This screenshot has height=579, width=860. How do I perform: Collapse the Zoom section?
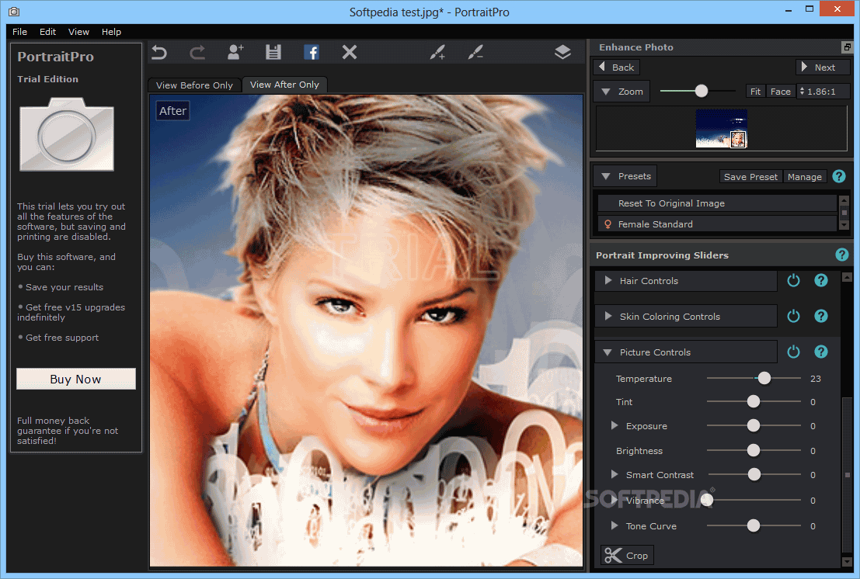(606, 92)
